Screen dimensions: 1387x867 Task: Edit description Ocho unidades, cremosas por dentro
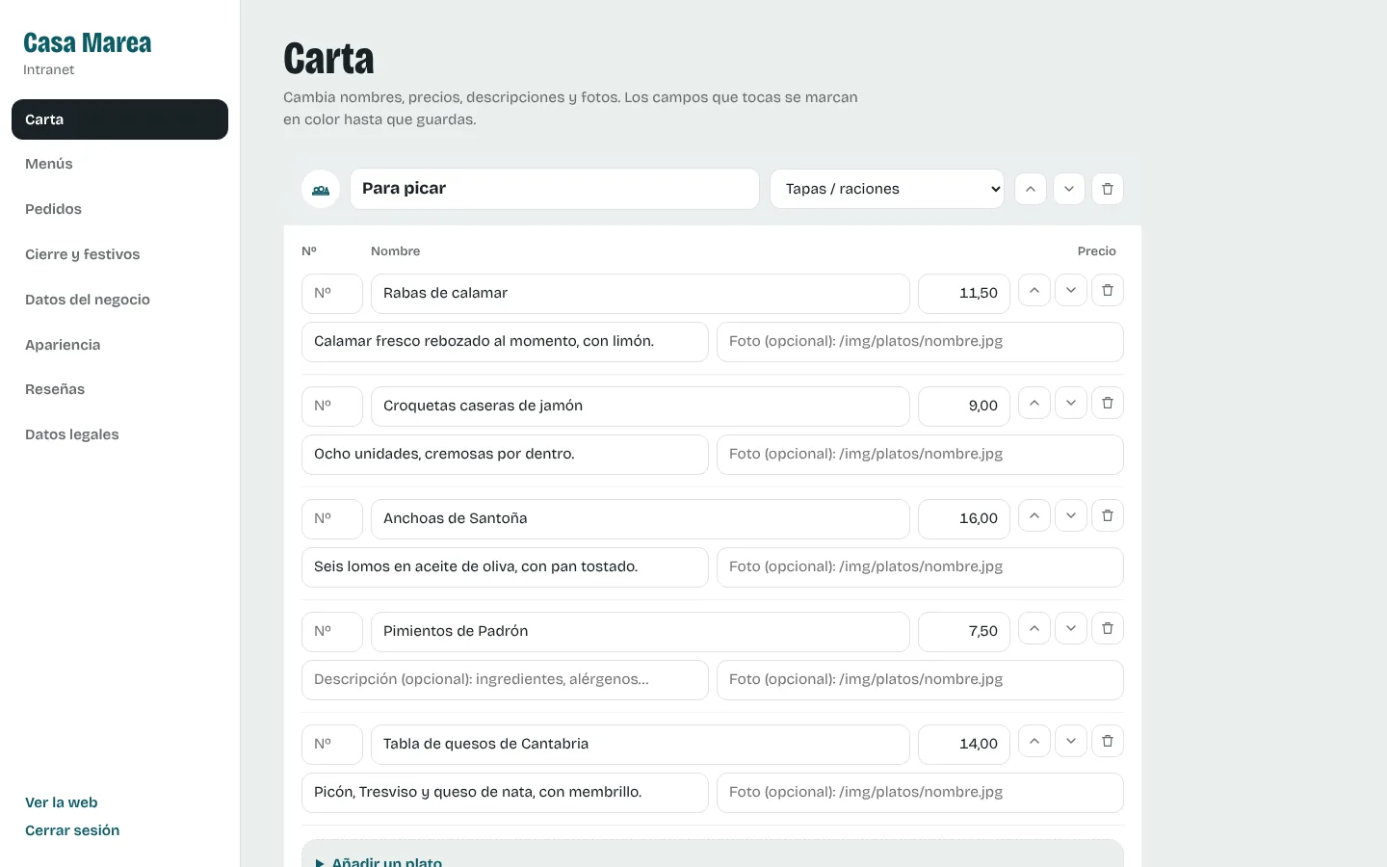(x=505, y=455)
